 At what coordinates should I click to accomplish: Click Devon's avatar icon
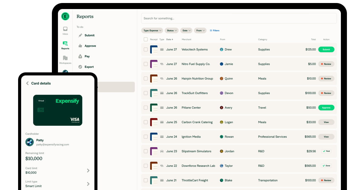[x=222, y=93]
